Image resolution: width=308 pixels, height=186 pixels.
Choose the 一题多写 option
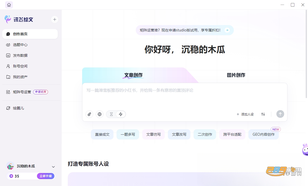(128, 134)
